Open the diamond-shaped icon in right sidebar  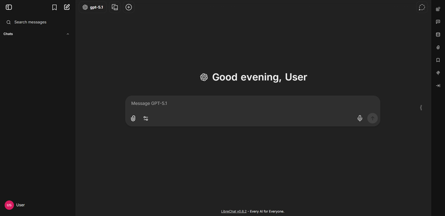click(438, 73)
